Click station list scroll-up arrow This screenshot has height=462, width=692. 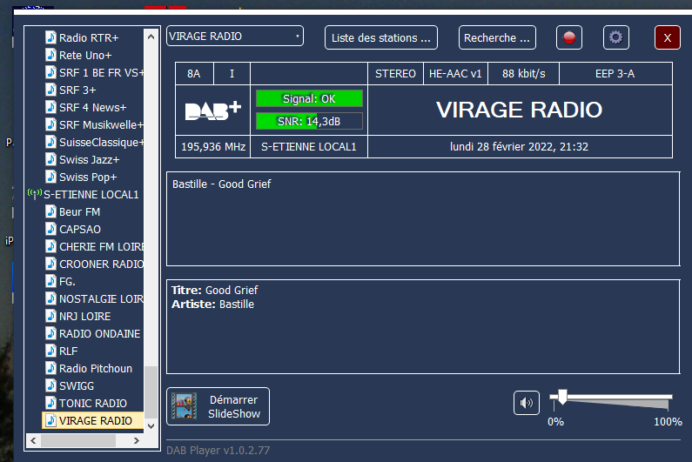[151, 37]
